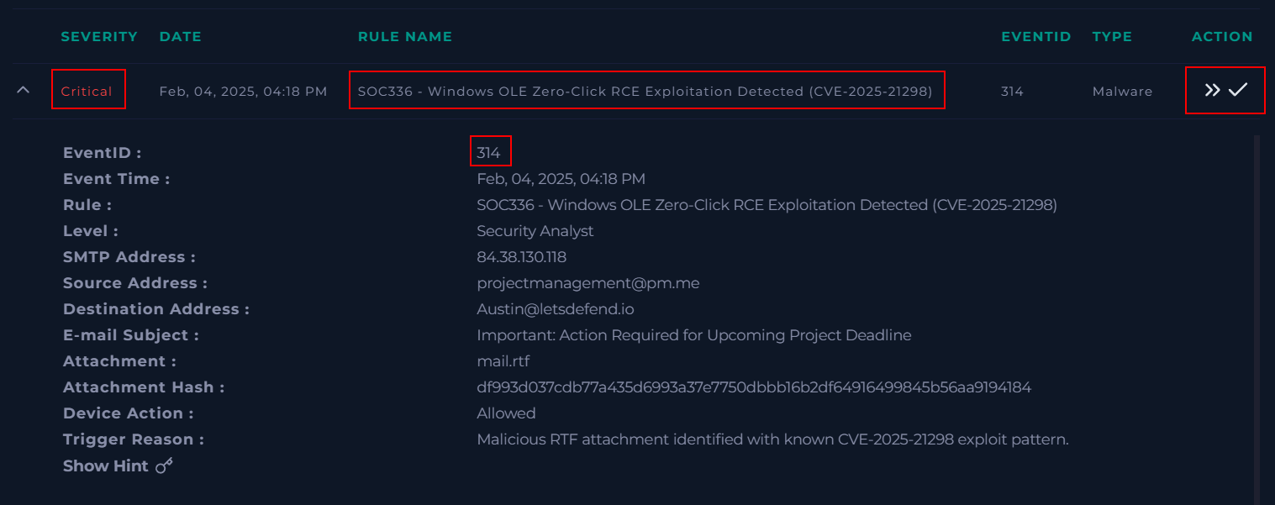Click the EVENTID column header
Screen dimensions: 1275x505
pos(1036,37)
